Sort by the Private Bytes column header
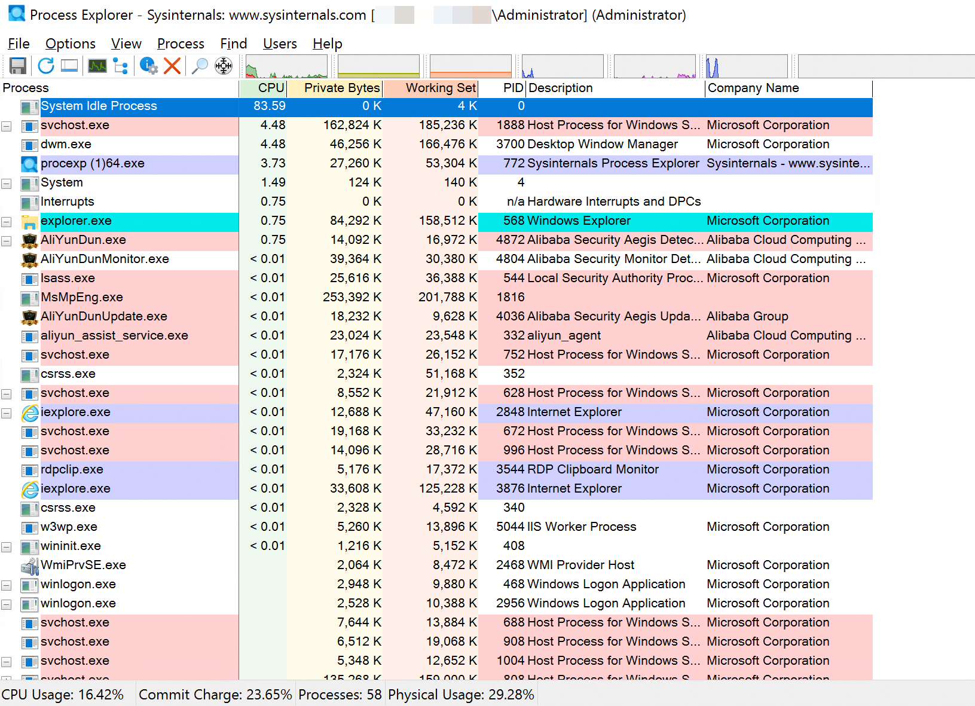Image resolution: width=975 pixels, height=706 pixels. coord(341,88)
